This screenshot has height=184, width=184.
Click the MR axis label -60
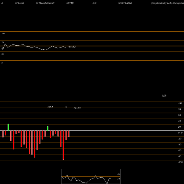(x=180, y=151)
